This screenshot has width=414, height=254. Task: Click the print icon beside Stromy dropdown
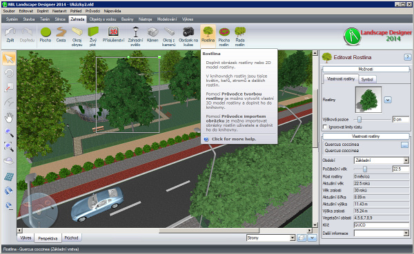pos(302,238)
